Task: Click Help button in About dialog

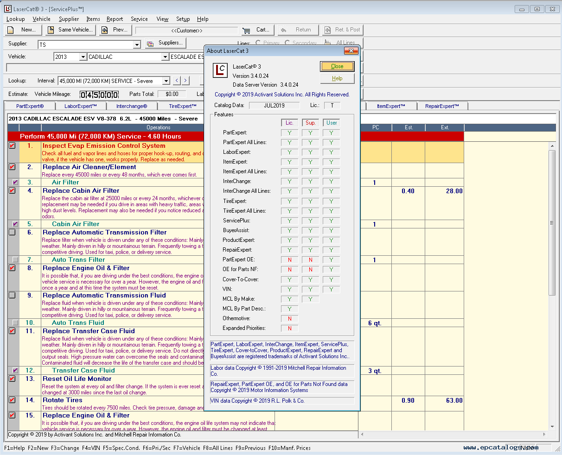Action: click(x=337, y=78)
